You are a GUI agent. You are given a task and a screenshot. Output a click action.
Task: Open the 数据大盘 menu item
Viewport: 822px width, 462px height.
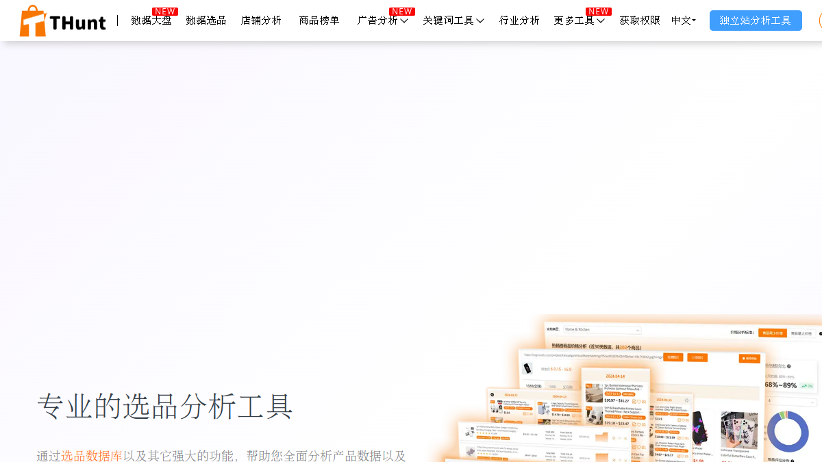pyautogui.click(x=151, y=21)
